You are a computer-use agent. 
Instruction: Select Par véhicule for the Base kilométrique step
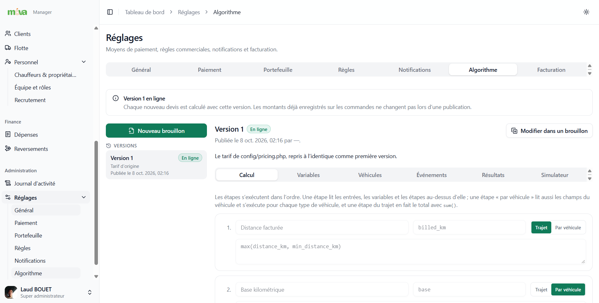click(x=568, y=289)
